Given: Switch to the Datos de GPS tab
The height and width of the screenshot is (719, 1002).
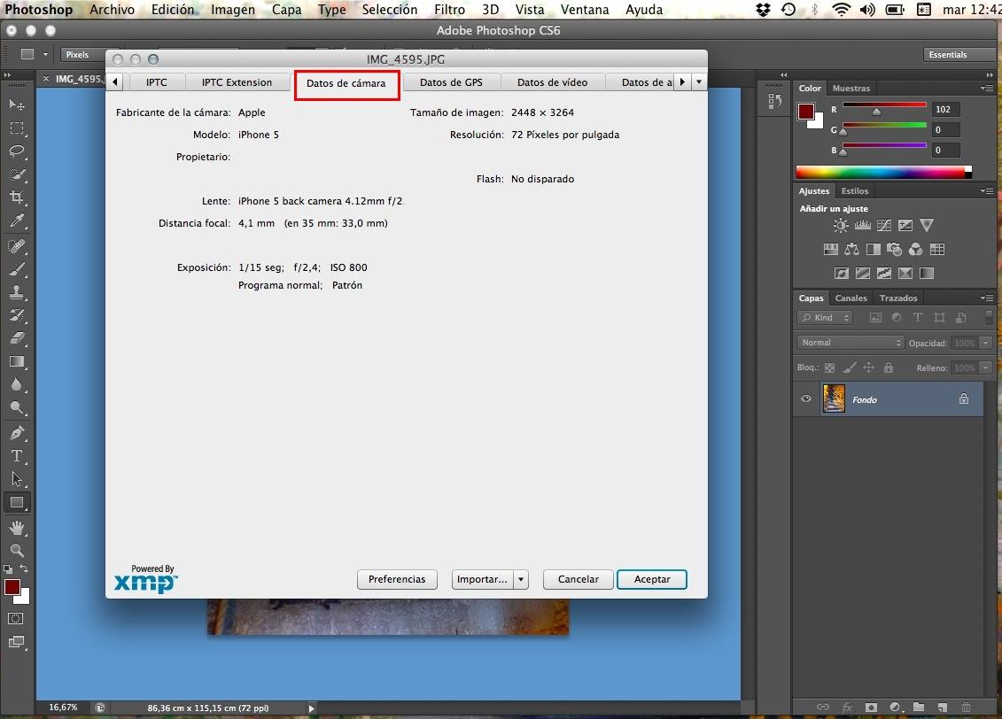Looking at the screenshot, I should coord(451,82).
